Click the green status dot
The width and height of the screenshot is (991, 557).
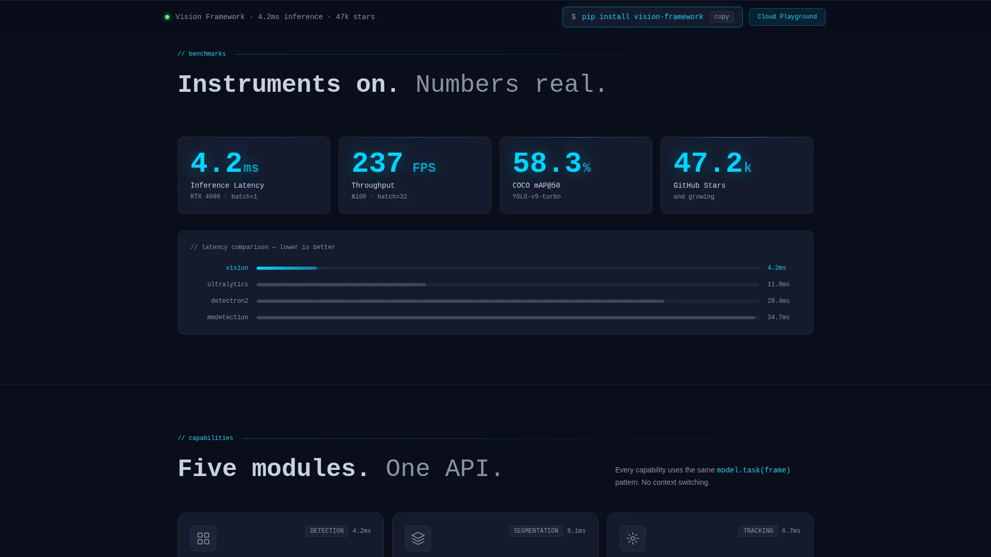(167, 17)
